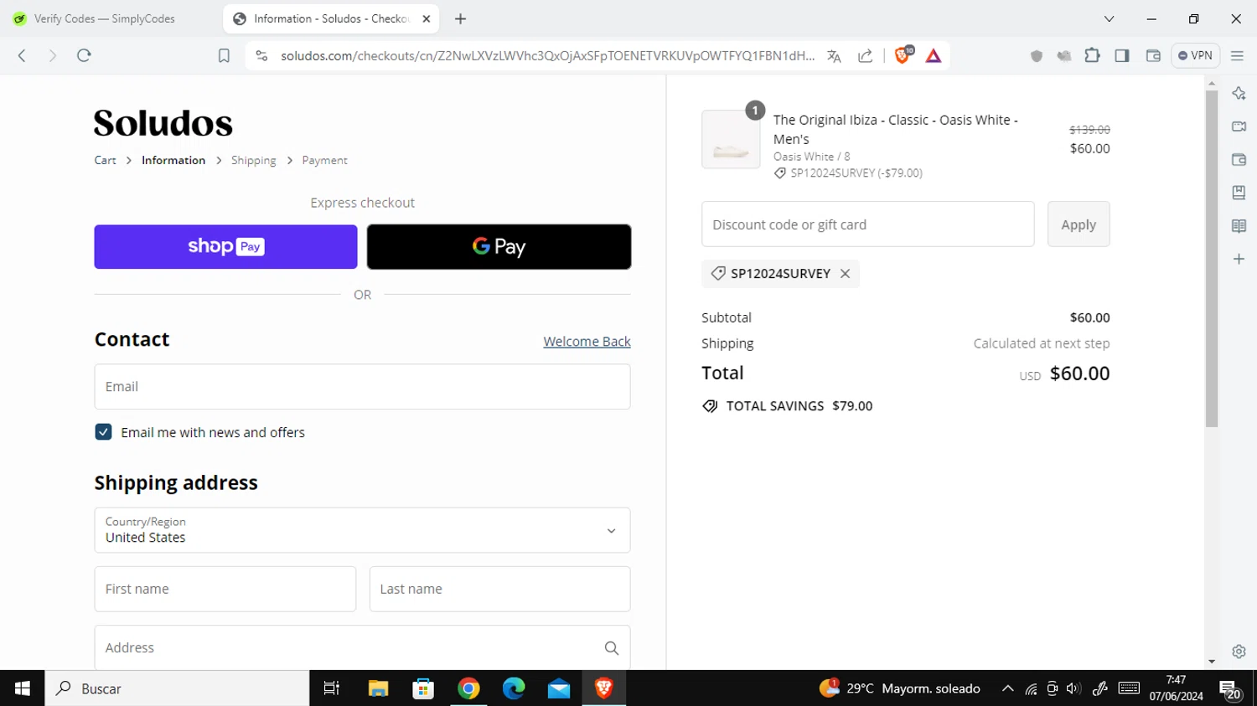Reload the Soludos checkout page
1257x706 pixels.
84,55
